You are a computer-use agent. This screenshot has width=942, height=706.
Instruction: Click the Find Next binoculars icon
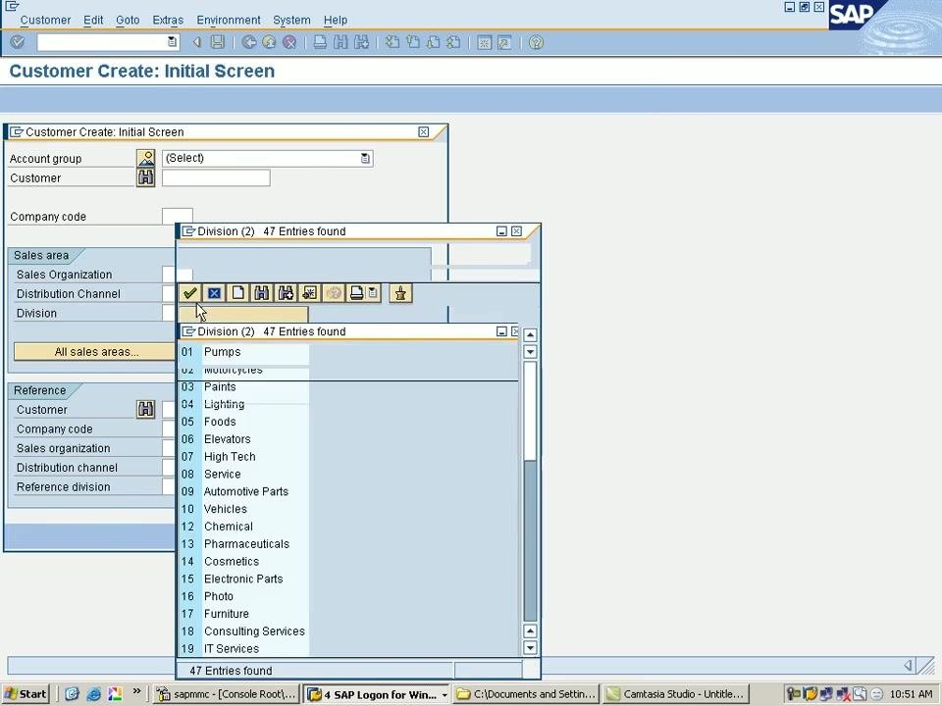click(x=361, y=42)
